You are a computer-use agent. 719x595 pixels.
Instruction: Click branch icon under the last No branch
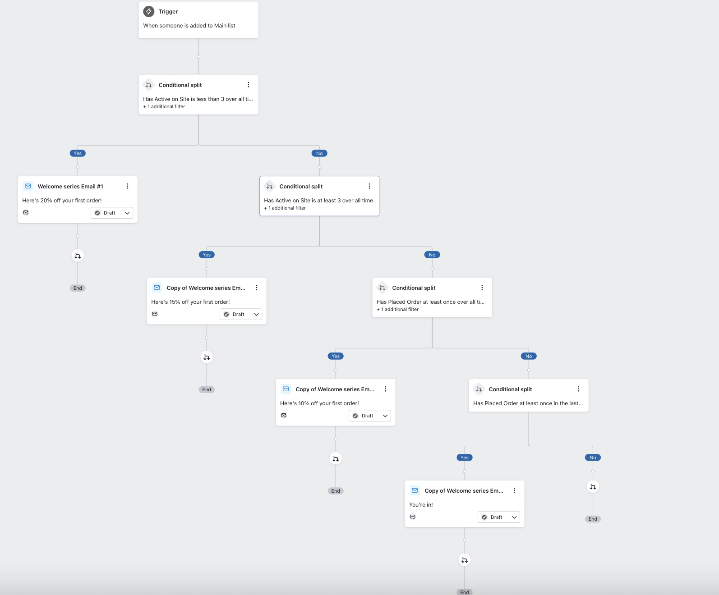593,486
